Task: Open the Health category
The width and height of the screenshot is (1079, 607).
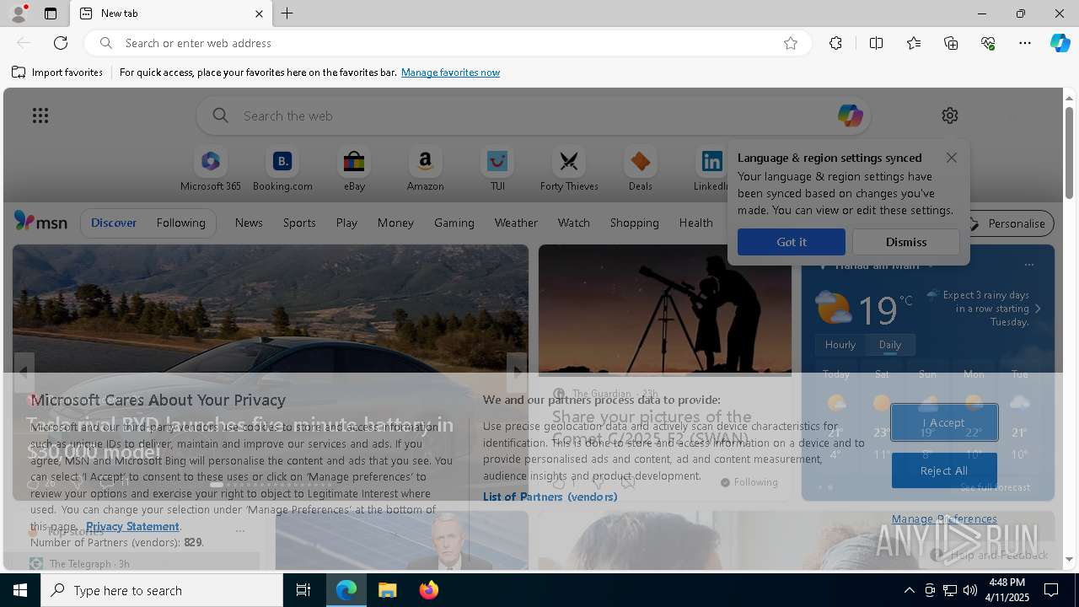Action: (x=695, y=223)
